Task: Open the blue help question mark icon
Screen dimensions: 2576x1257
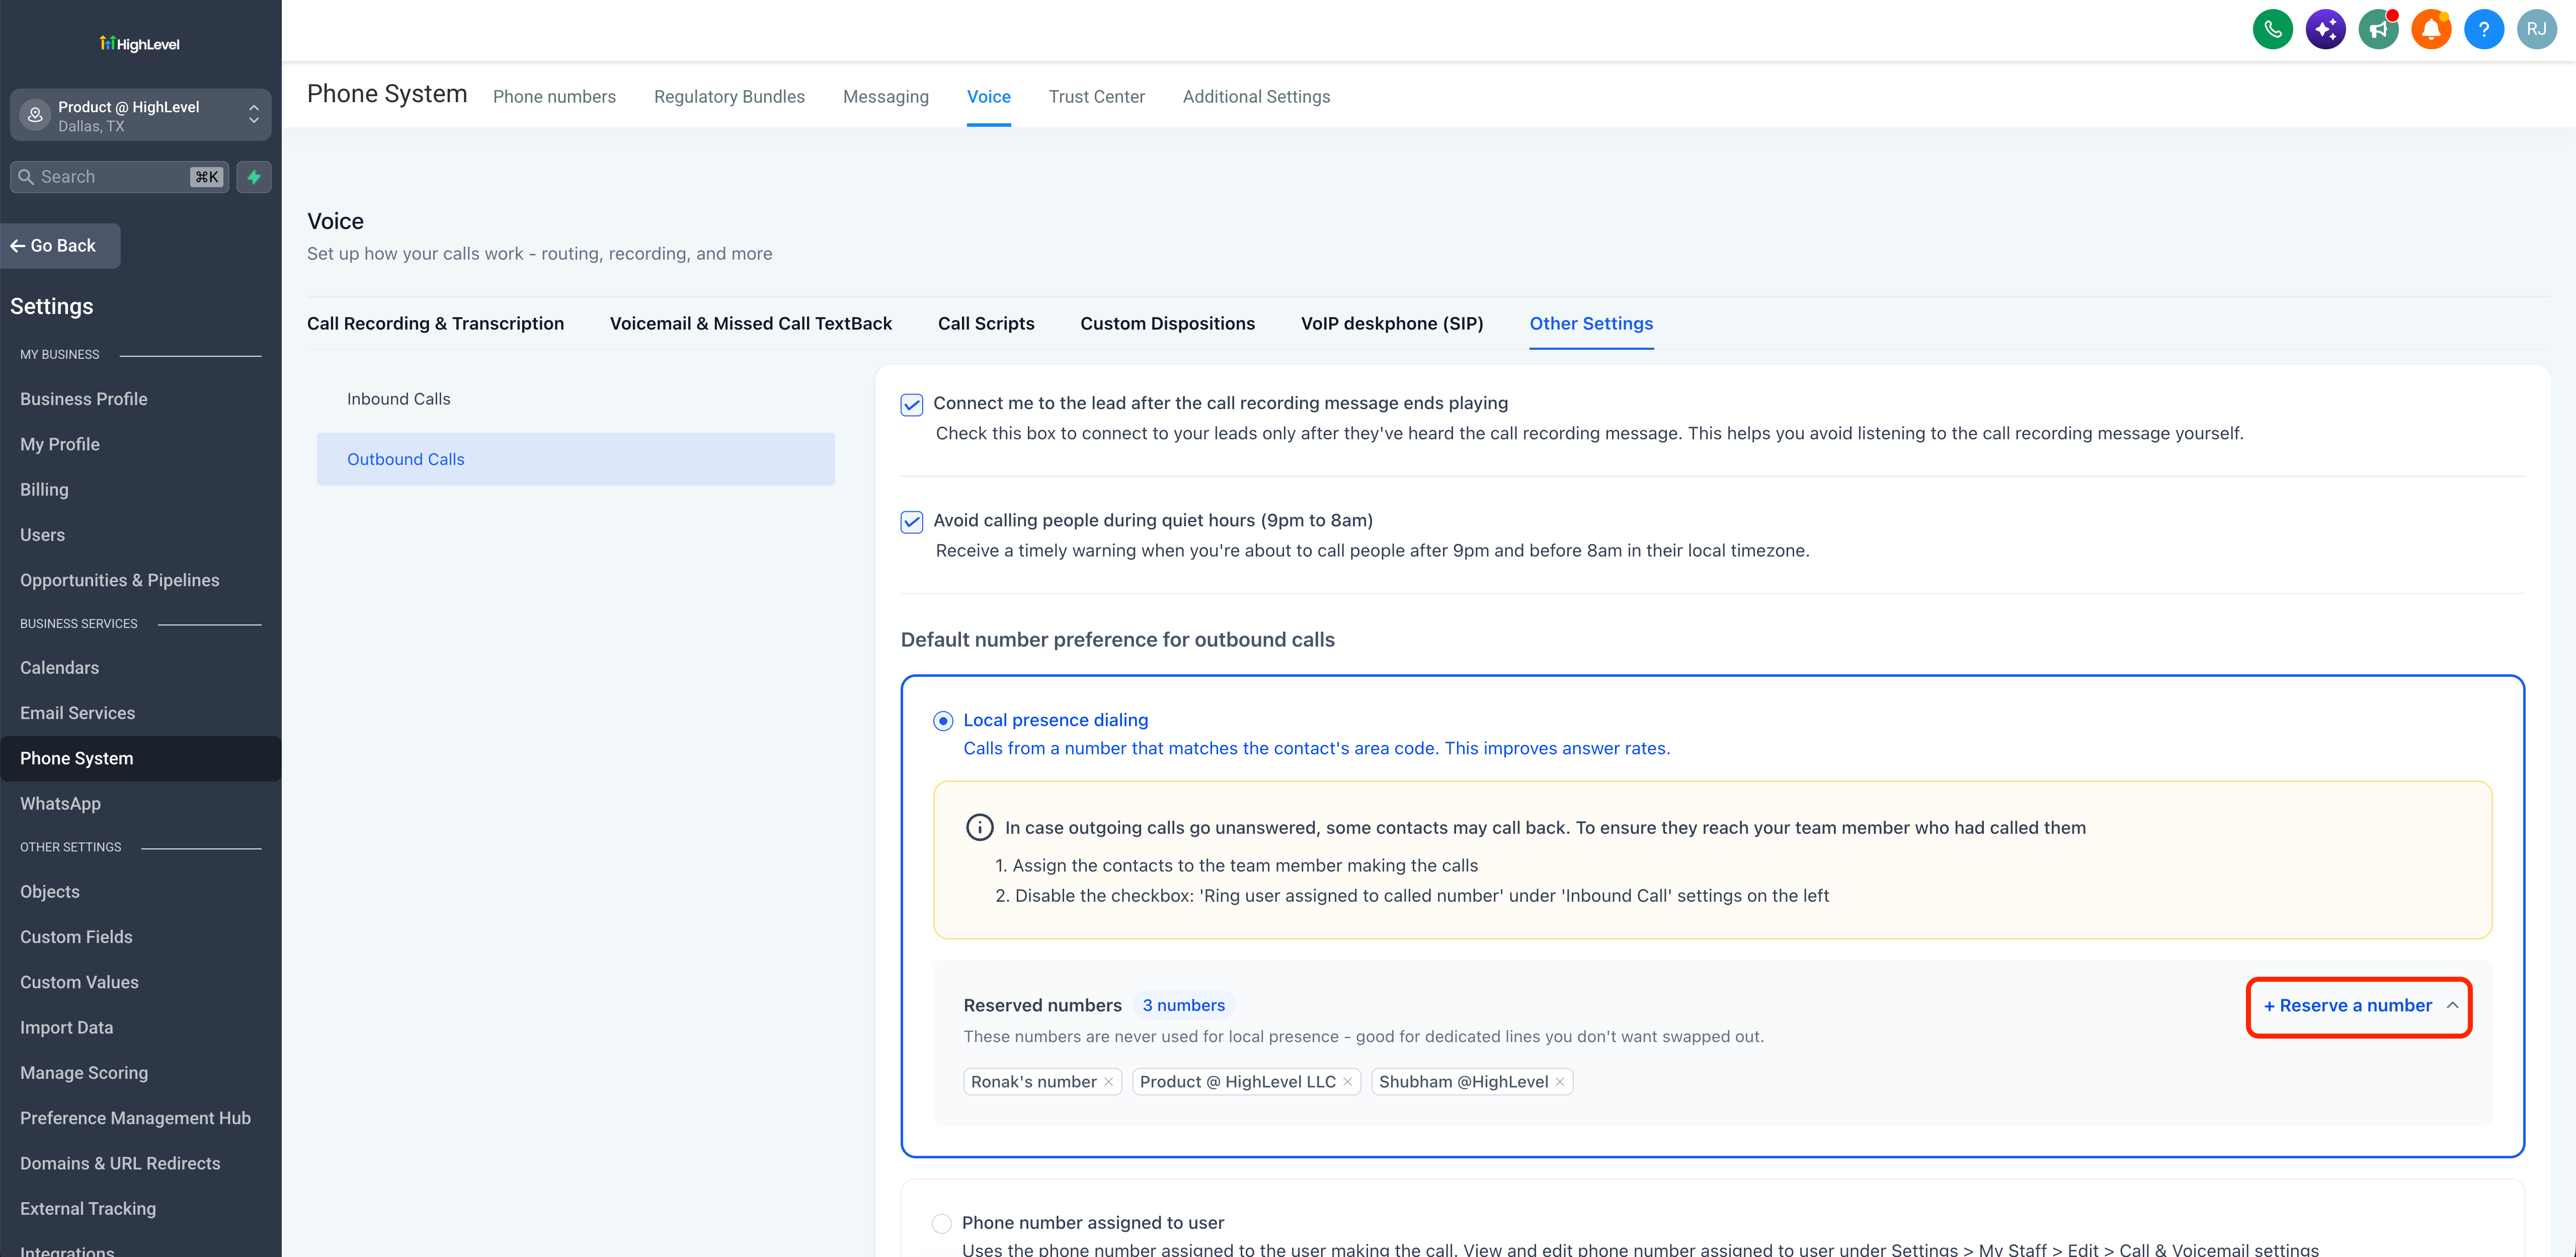Action: pos(2484,29)
